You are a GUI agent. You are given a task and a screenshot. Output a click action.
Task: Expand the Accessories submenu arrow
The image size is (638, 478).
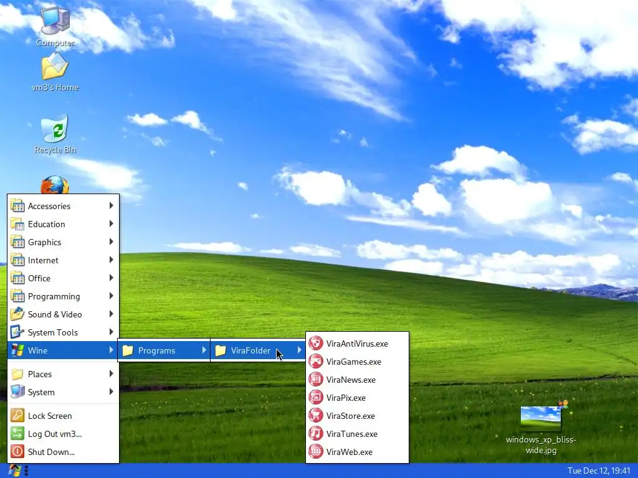point(111,205)
